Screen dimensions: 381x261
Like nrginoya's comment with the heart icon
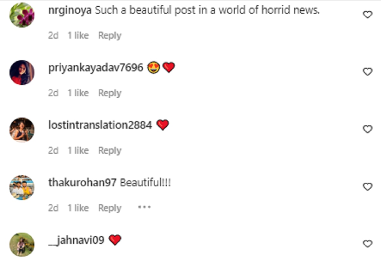click(x=367, y=15)
